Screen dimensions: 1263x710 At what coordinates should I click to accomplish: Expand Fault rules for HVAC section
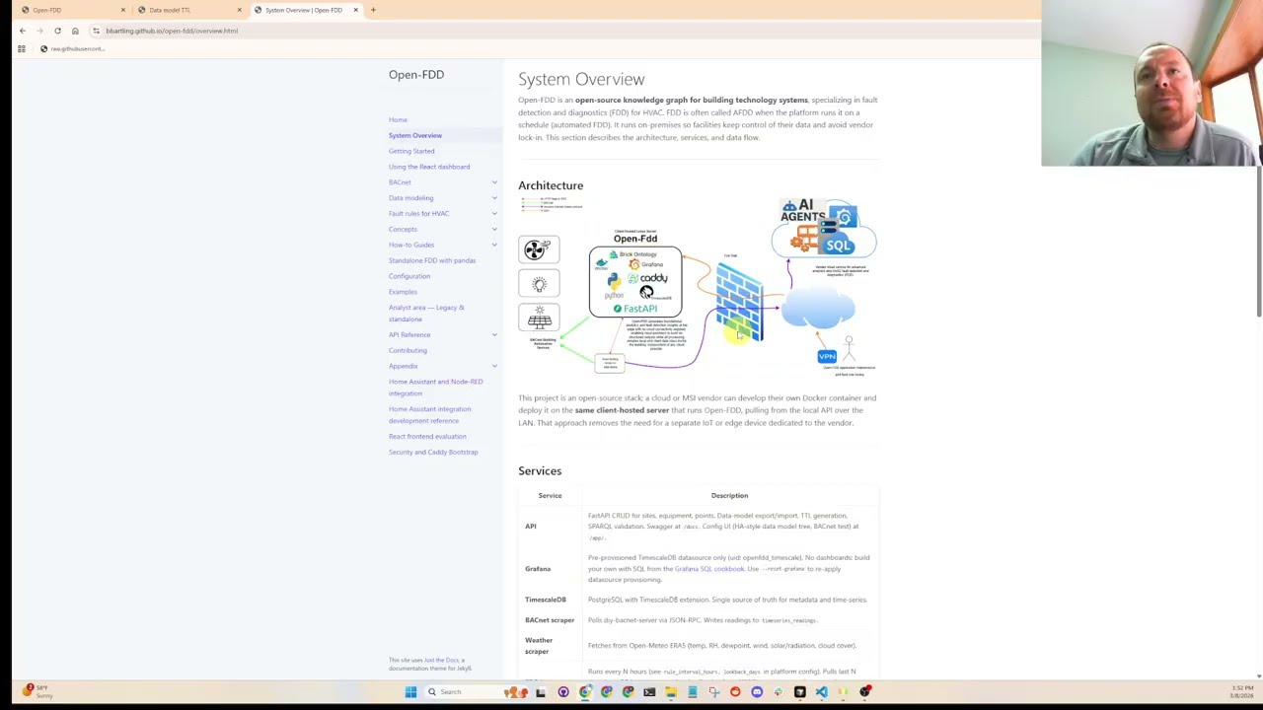[494, 214]
